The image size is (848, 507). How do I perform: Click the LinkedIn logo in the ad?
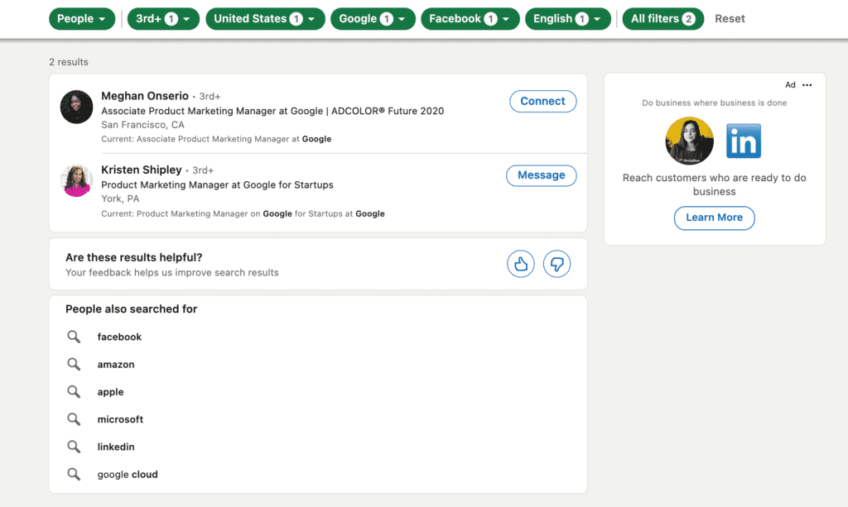pyautogui.click(x=743, y=141)
